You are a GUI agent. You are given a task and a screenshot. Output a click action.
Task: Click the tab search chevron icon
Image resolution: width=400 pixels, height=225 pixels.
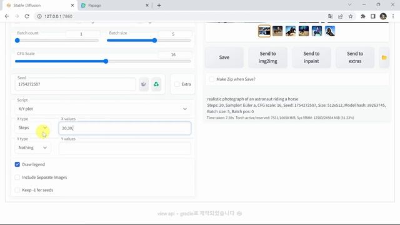[350, 4]
